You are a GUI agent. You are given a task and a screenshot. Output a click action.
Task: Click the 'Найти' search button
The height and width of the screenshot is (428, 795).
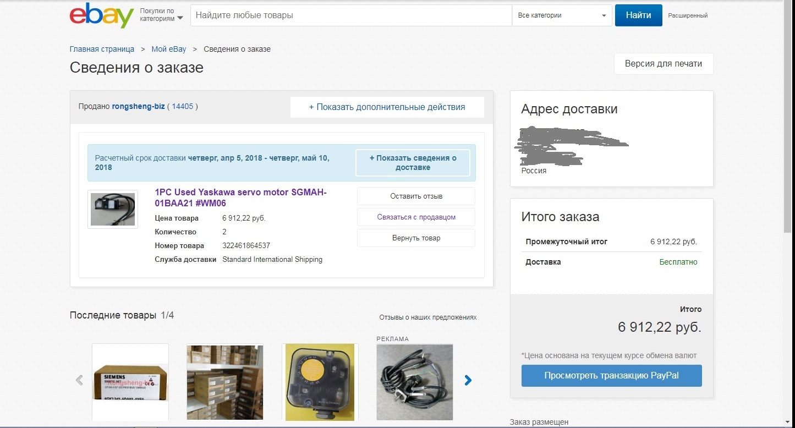coord(638,15)
